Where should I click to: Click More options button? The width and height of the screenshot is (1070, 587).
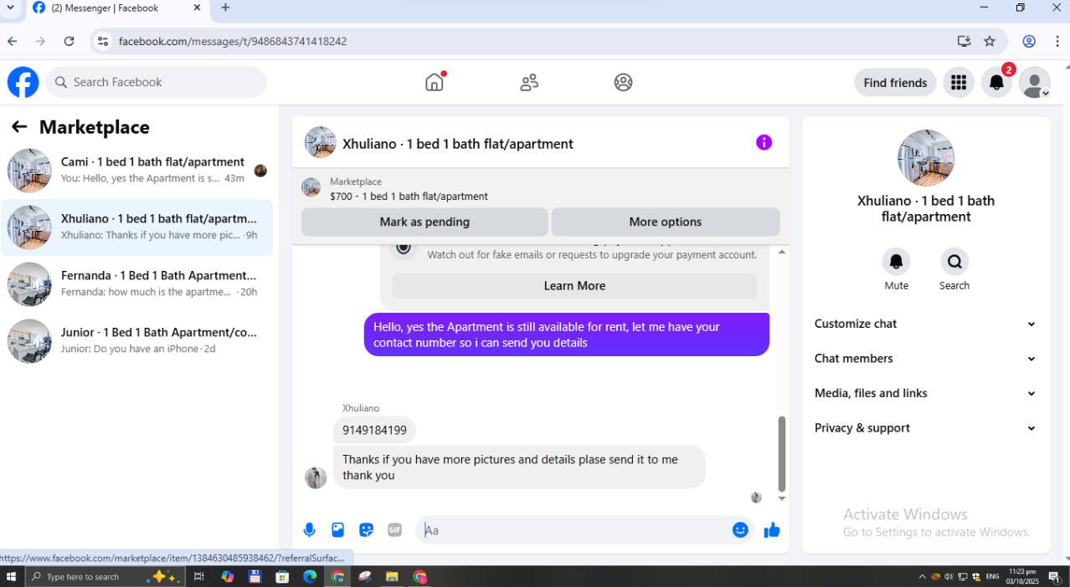tap(666, 222)
